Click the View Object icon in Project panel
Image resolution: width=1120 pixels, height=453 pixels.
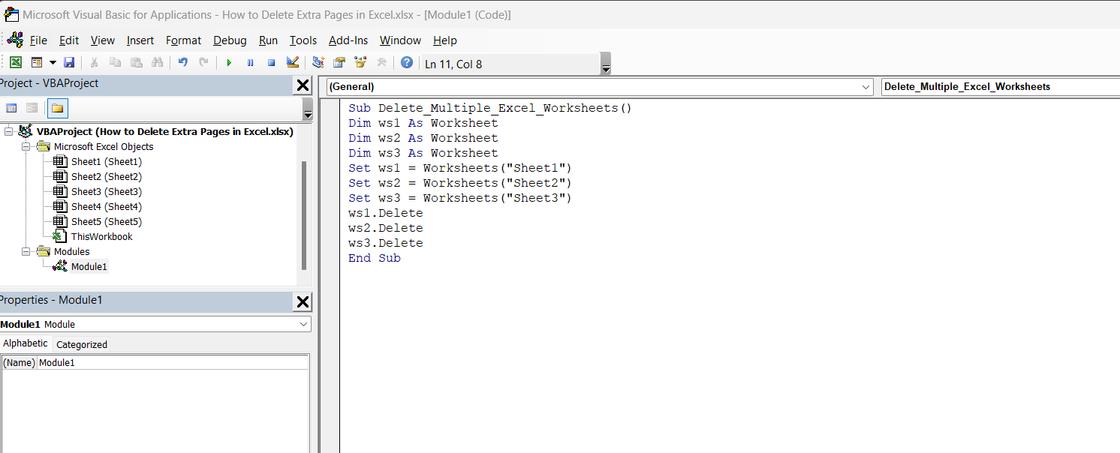tap(32, 108)
